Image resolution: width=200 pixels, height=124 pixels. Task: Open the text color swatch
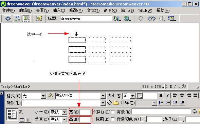140,96
